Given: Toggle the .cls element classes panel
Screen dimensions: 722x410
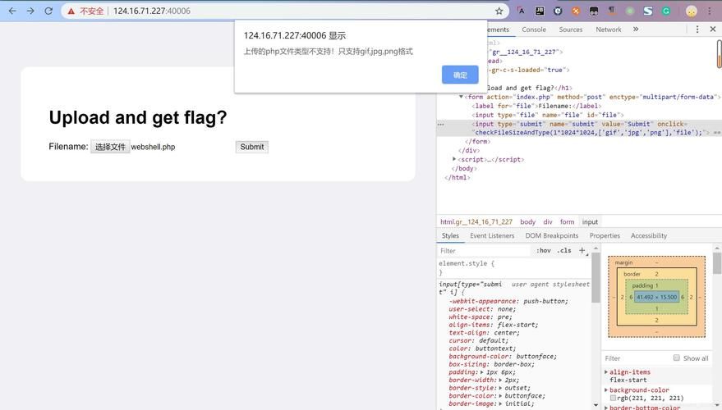Looking at the screenshot, I should (x=564, y=251).
